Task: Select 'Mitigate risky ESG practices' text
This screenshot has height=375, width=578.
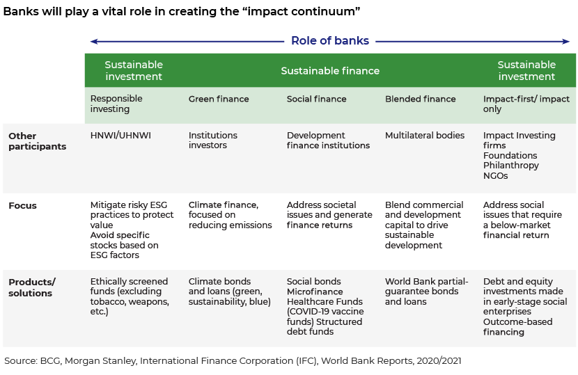Action: pyautogui.click(x=132, y=215)
